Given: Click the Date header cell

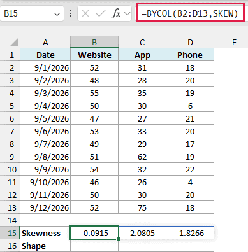Looking at the screenshot, I should (45, 55).
